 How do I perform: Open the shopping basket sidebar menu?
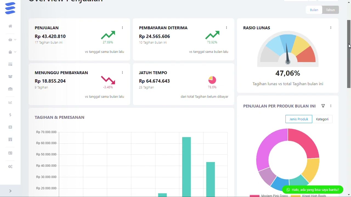10,40
